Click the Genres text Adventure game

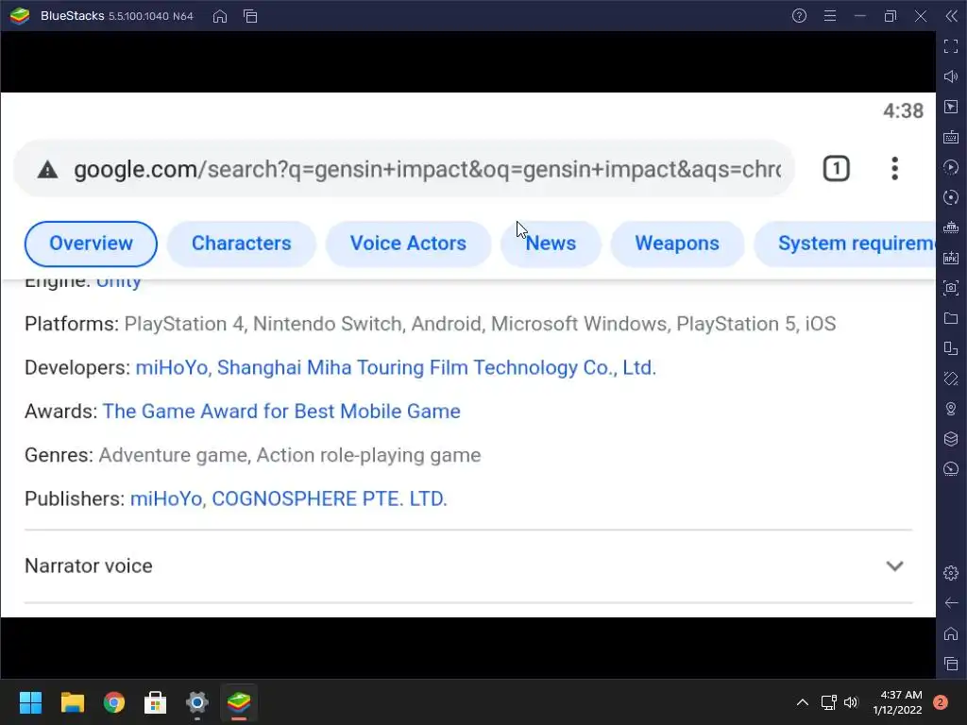(174, 456)
